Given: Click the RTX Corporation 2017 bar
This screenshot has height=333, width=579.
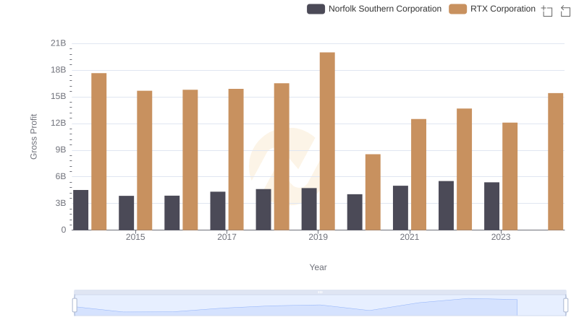Looking at the screenshot, I should (x=236, y=160).
